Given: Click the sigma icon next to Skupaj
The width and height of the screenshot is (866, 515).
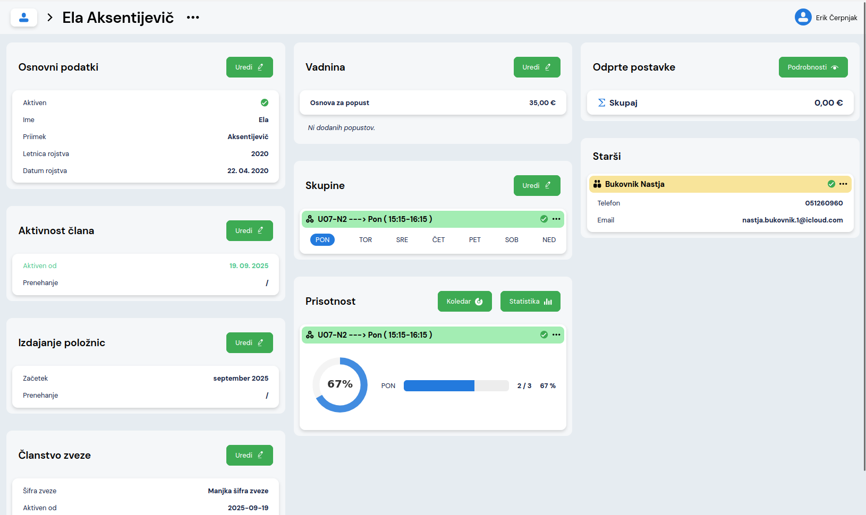Looking at the screenshot, I should coord(601,103).
